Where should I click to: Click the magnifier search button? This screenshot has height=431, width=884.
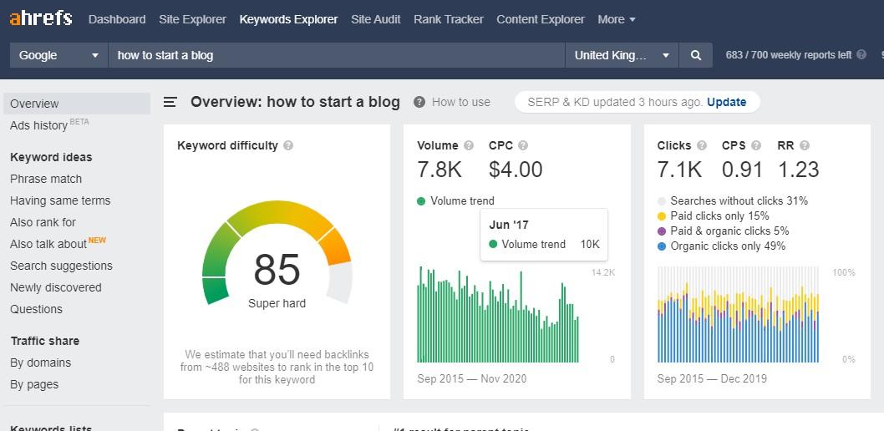pos(695,55)
